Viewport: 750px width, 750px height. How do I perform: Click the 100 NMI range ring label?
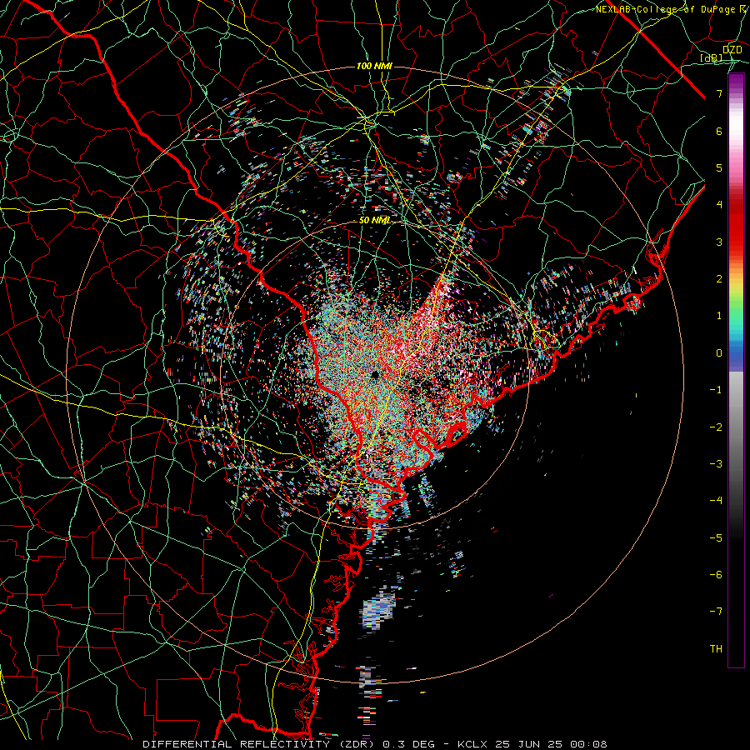coord(374,66)
